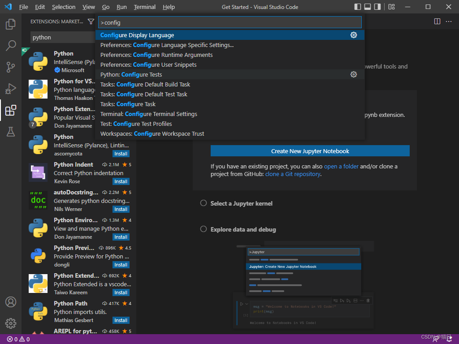
Task: Install Python by ascomycota
Action: pos(121,154)
